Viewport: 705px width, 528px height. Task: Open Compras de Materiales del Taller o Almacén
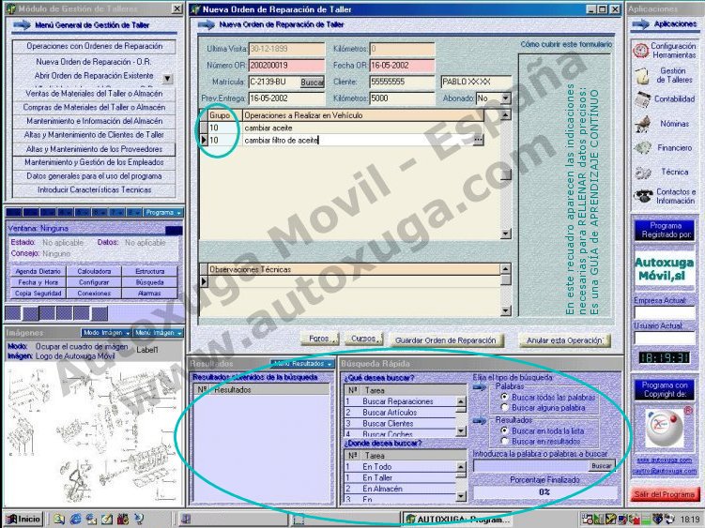coord(94,108)
